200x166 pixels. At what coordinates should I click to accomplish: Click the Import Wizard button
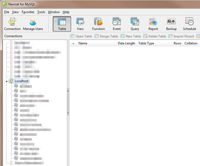tap(181, 36)
